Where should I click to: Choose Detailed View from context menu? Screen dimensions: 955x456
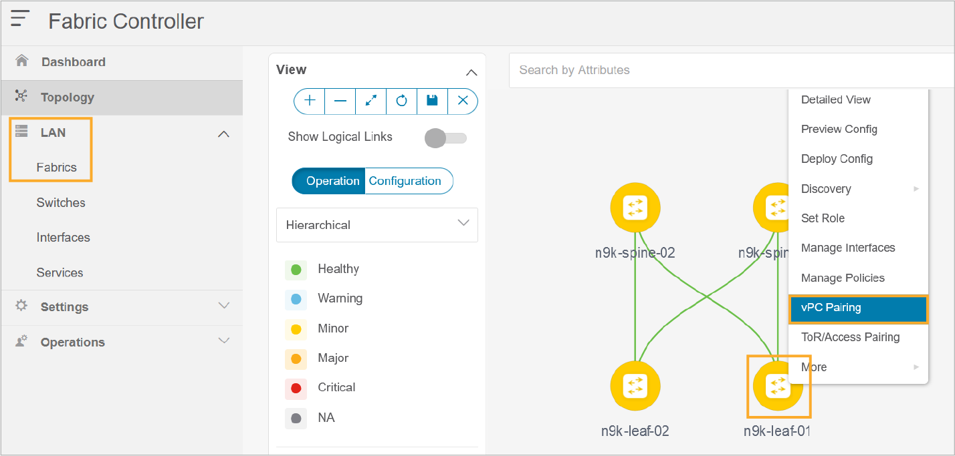(x=858, y=99)
